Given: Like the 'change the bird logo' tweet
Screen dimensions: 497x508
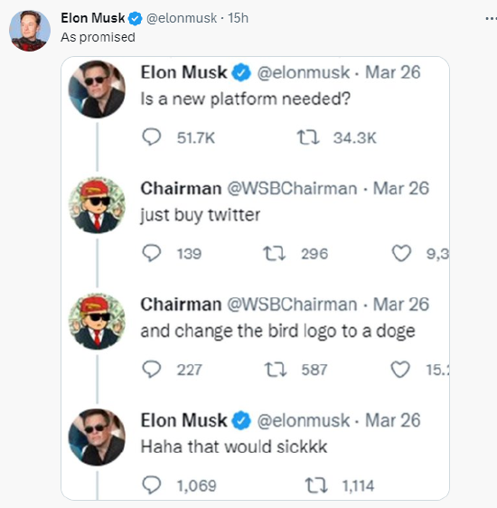Looking at the screenshot, I should tap(400, 370).
